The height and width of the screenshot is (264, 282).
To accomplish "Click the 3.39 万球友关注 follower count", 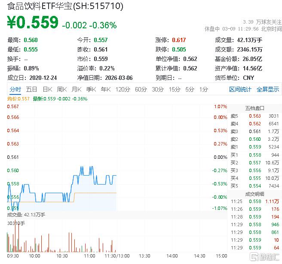I will (262, 22).
